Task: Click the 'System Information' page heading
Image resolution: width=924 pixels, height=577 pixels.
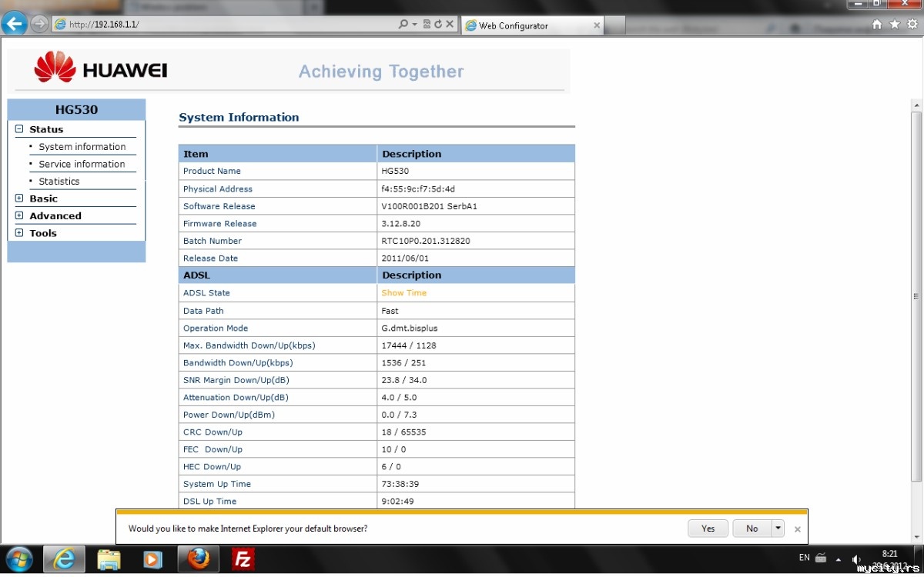Action: point(239,117)
